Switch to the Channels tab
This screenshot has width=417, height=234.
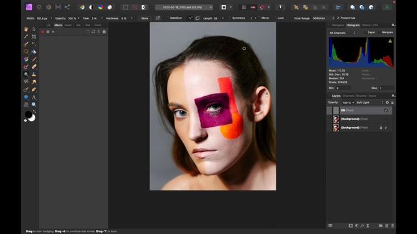[x=349, y=96]
